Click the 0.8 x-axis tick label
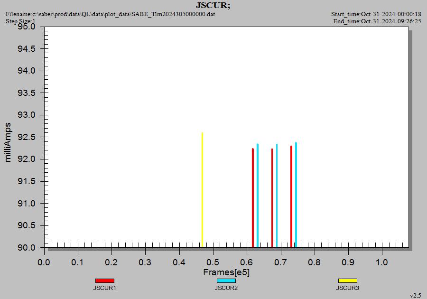 (x=314, y=262)
